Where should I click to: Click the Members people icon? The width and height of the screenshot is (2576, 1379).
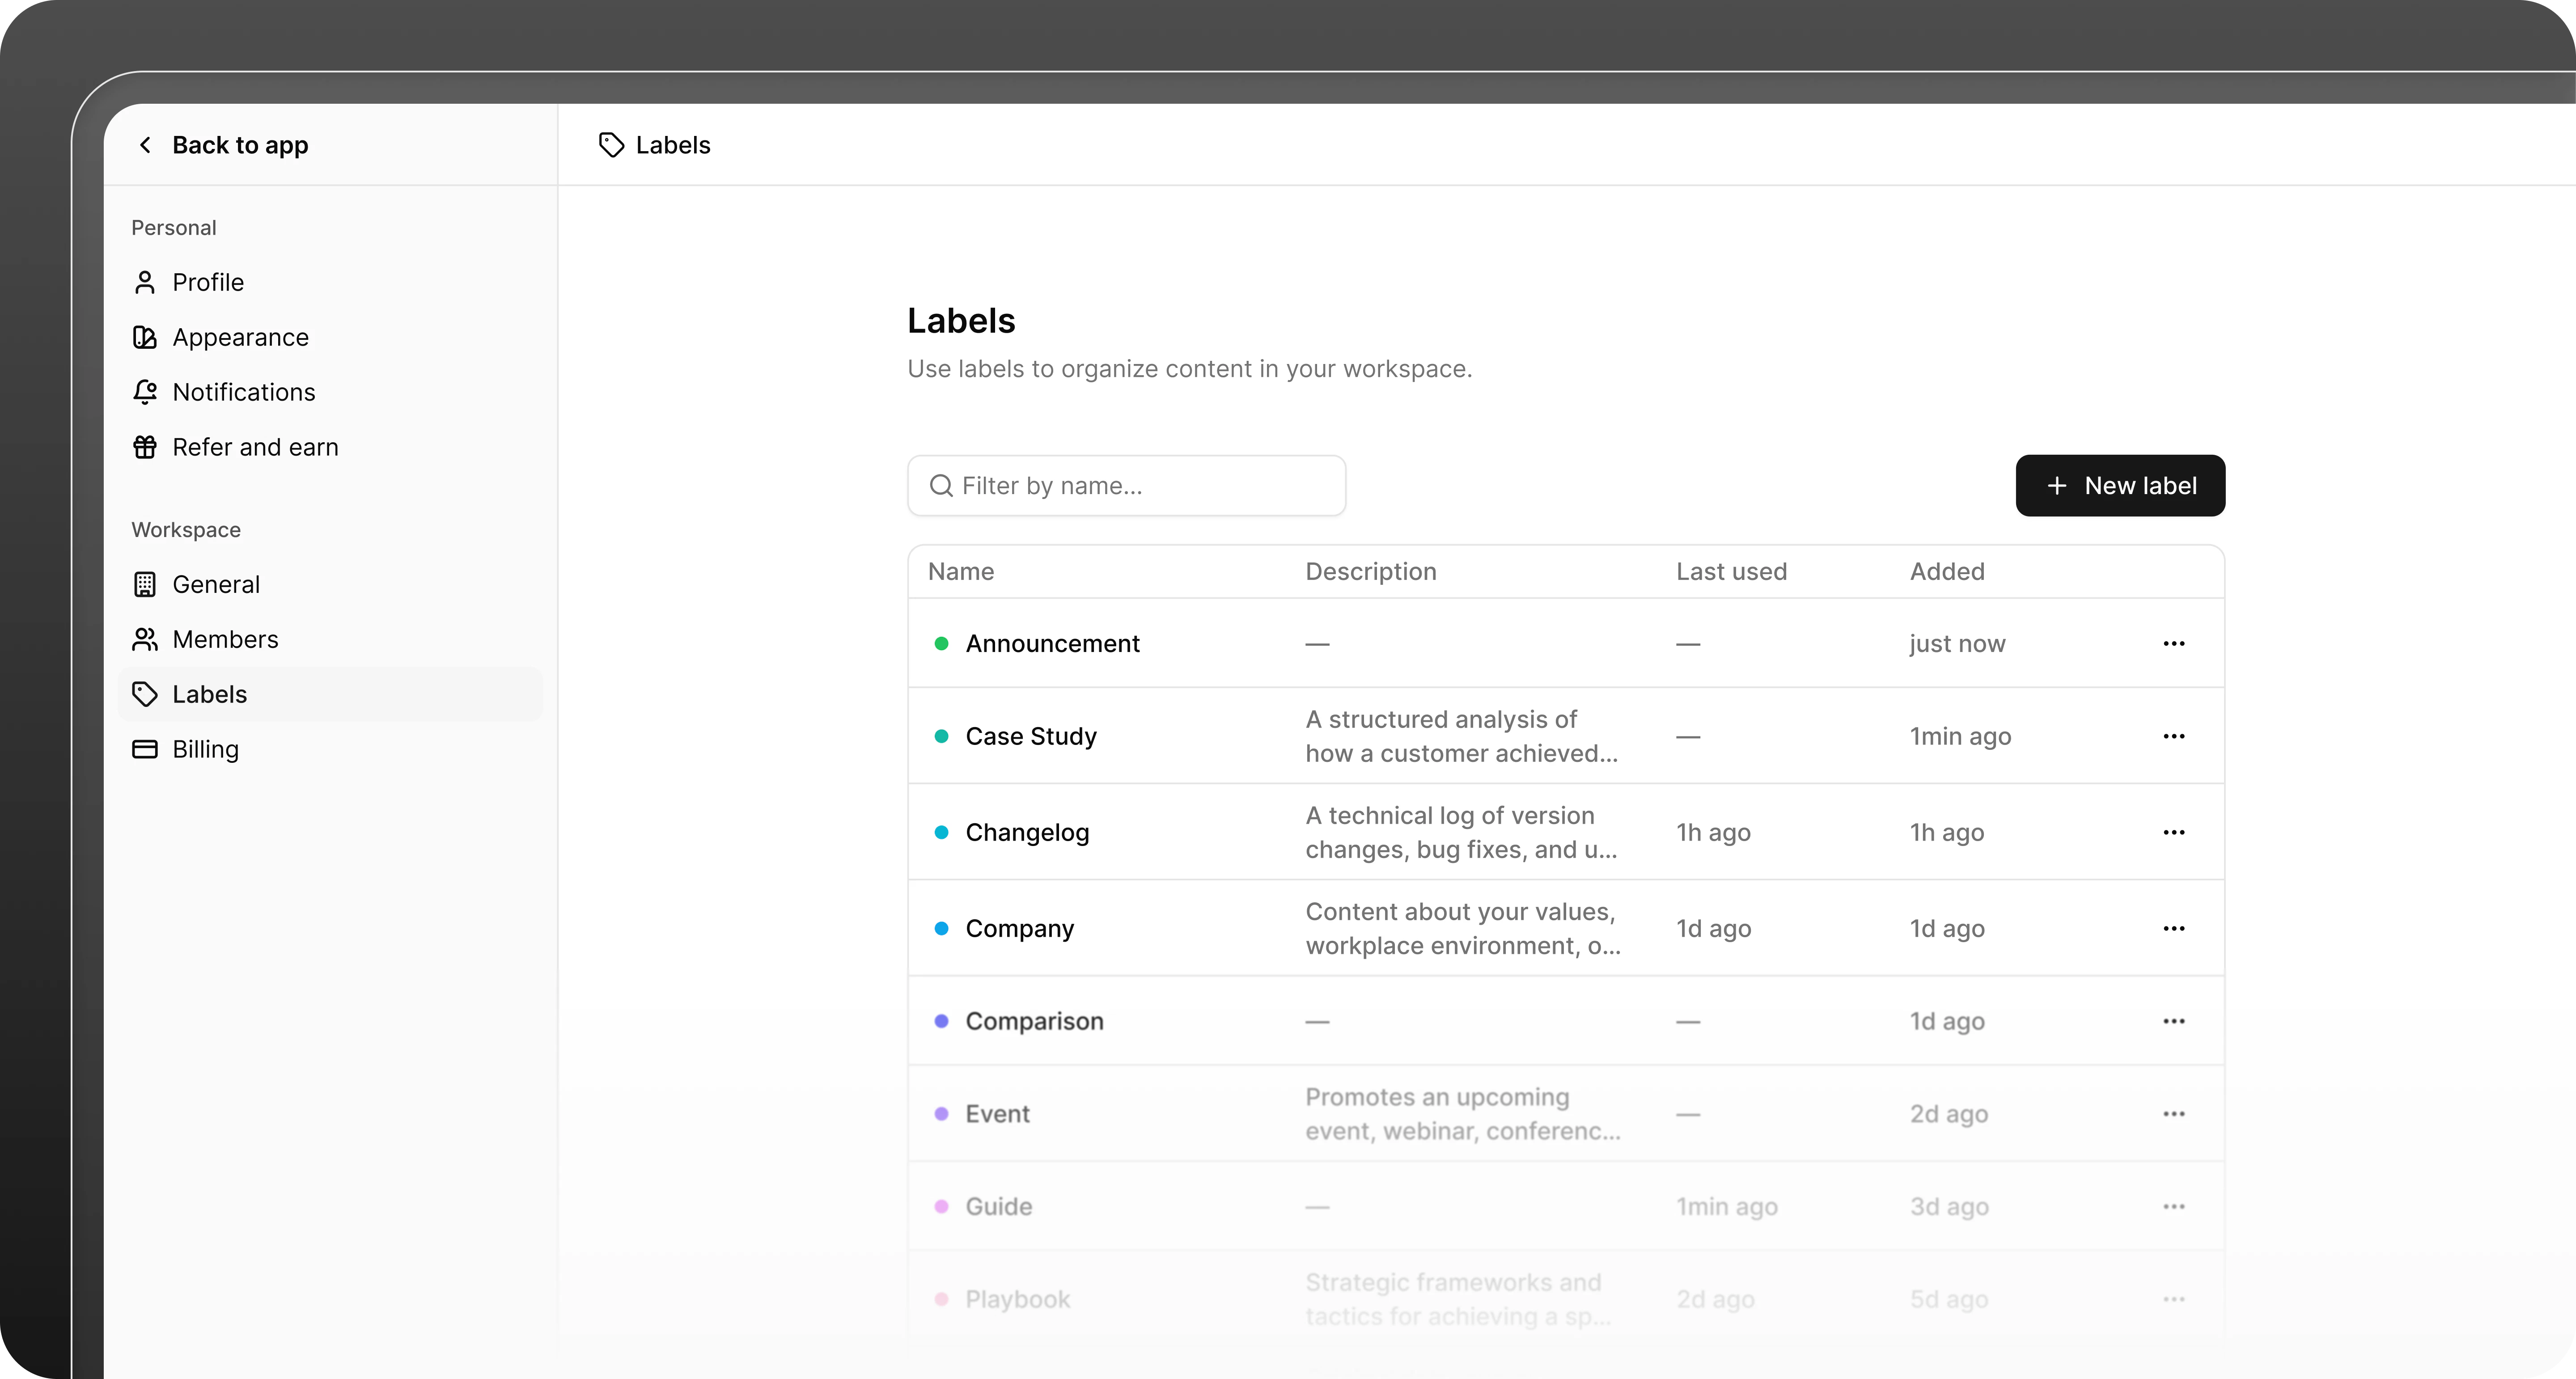[x=145, y=639]
